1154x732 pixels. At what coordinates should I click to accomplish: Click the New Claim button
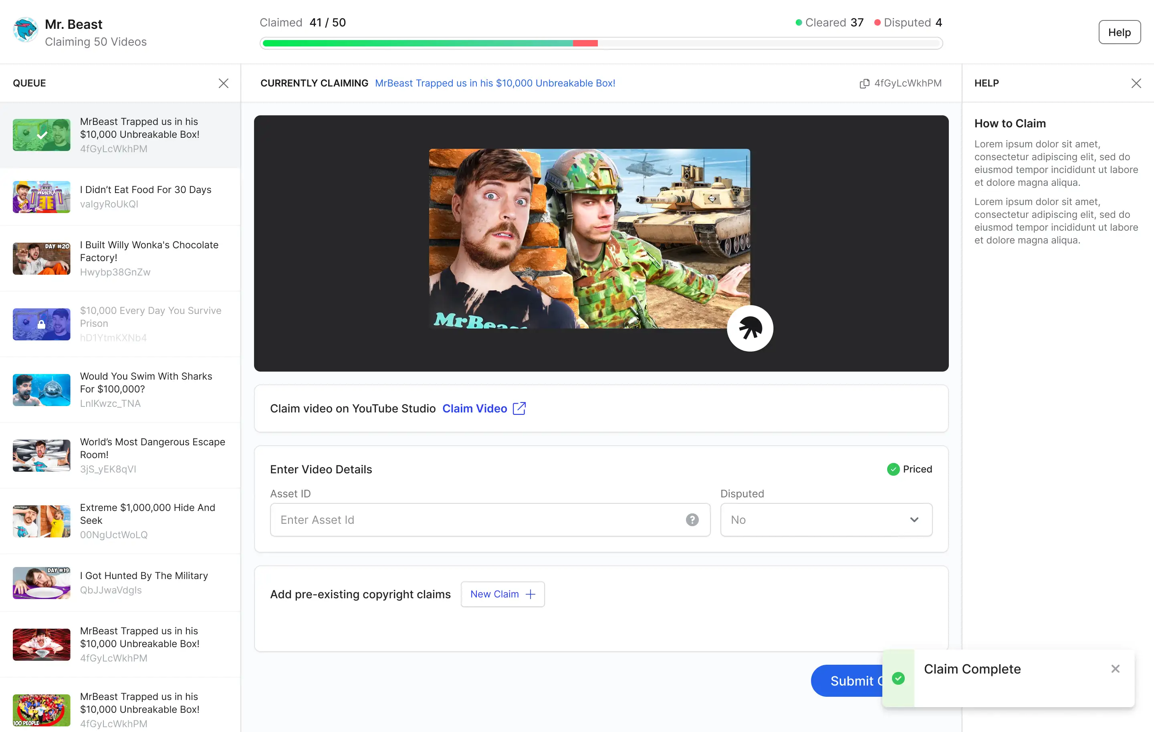click(x=502, y=594)
